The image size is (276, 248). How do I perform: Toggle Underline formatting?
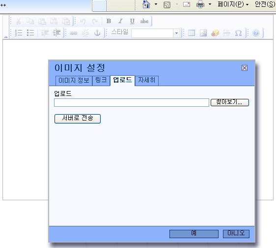pyautogui.click(x=132, y=21)
